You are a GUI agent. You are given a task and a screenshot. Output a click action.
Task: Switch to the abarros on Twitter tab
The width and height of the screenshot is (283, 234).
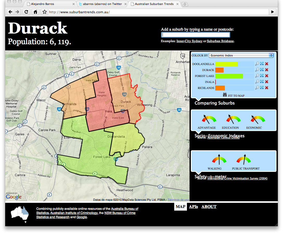(x=103, y=4)
